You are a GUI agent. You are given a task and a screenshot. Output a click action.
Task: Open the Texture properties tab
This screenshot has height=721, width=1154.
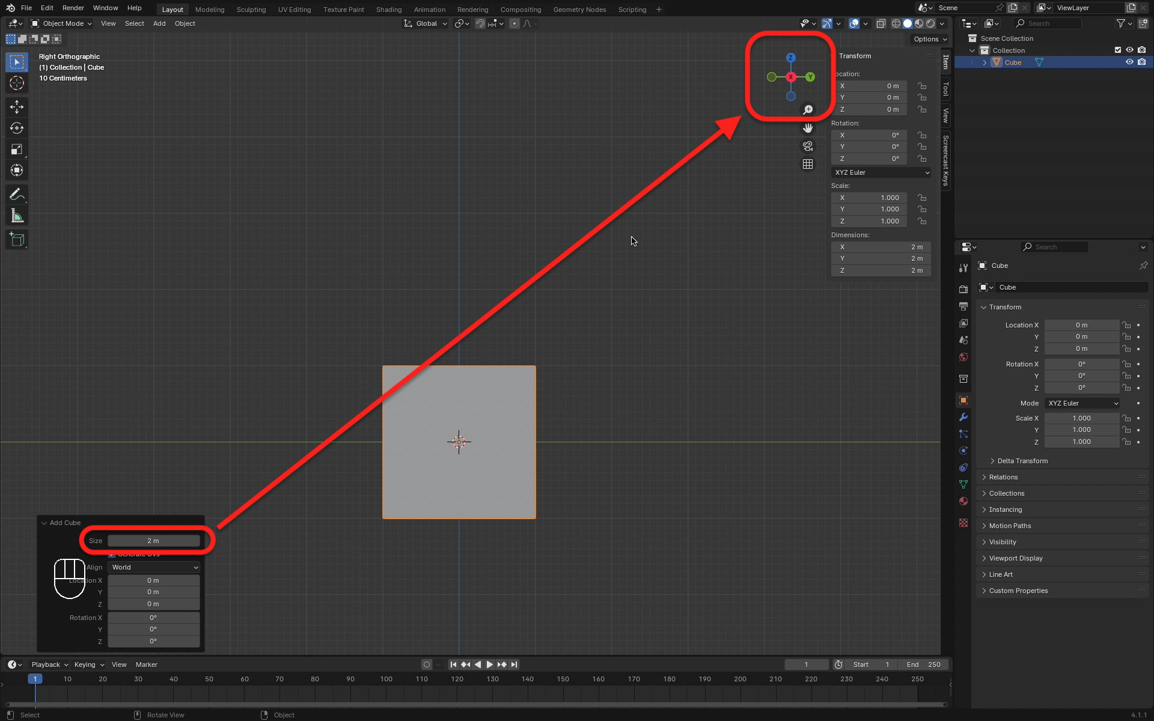coord(963,523)
